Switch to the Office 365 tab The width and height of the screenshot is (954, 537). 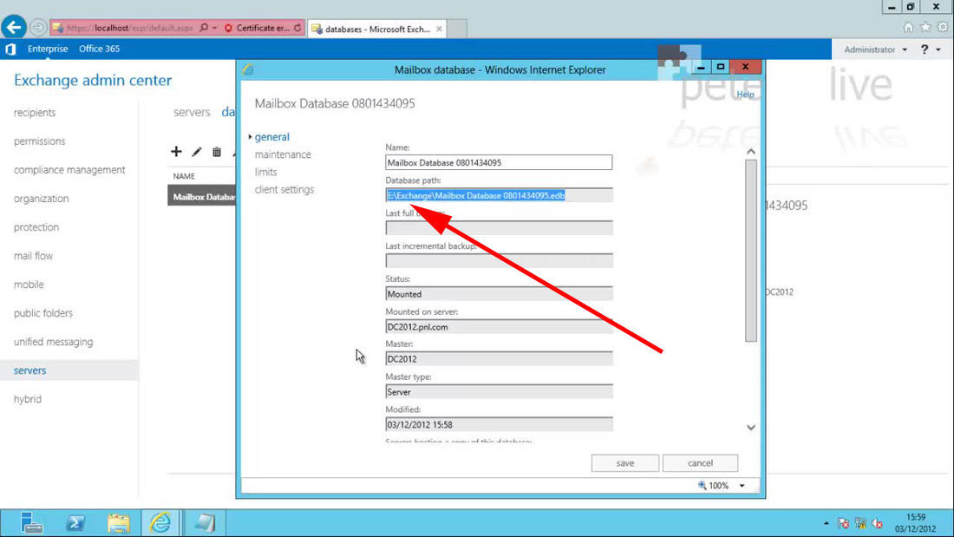point(99,49)
